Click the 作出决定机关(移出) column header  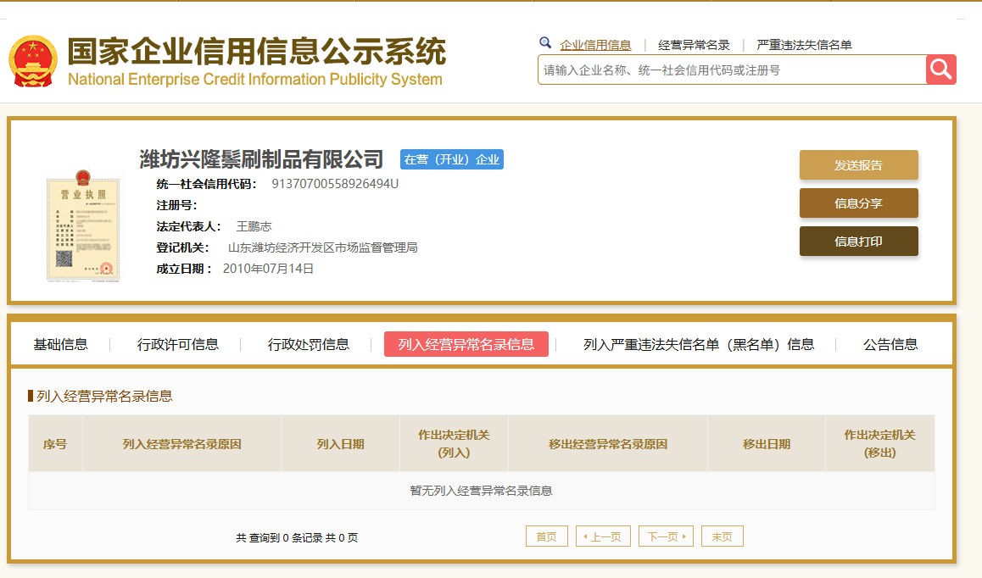tap(880, 444)
